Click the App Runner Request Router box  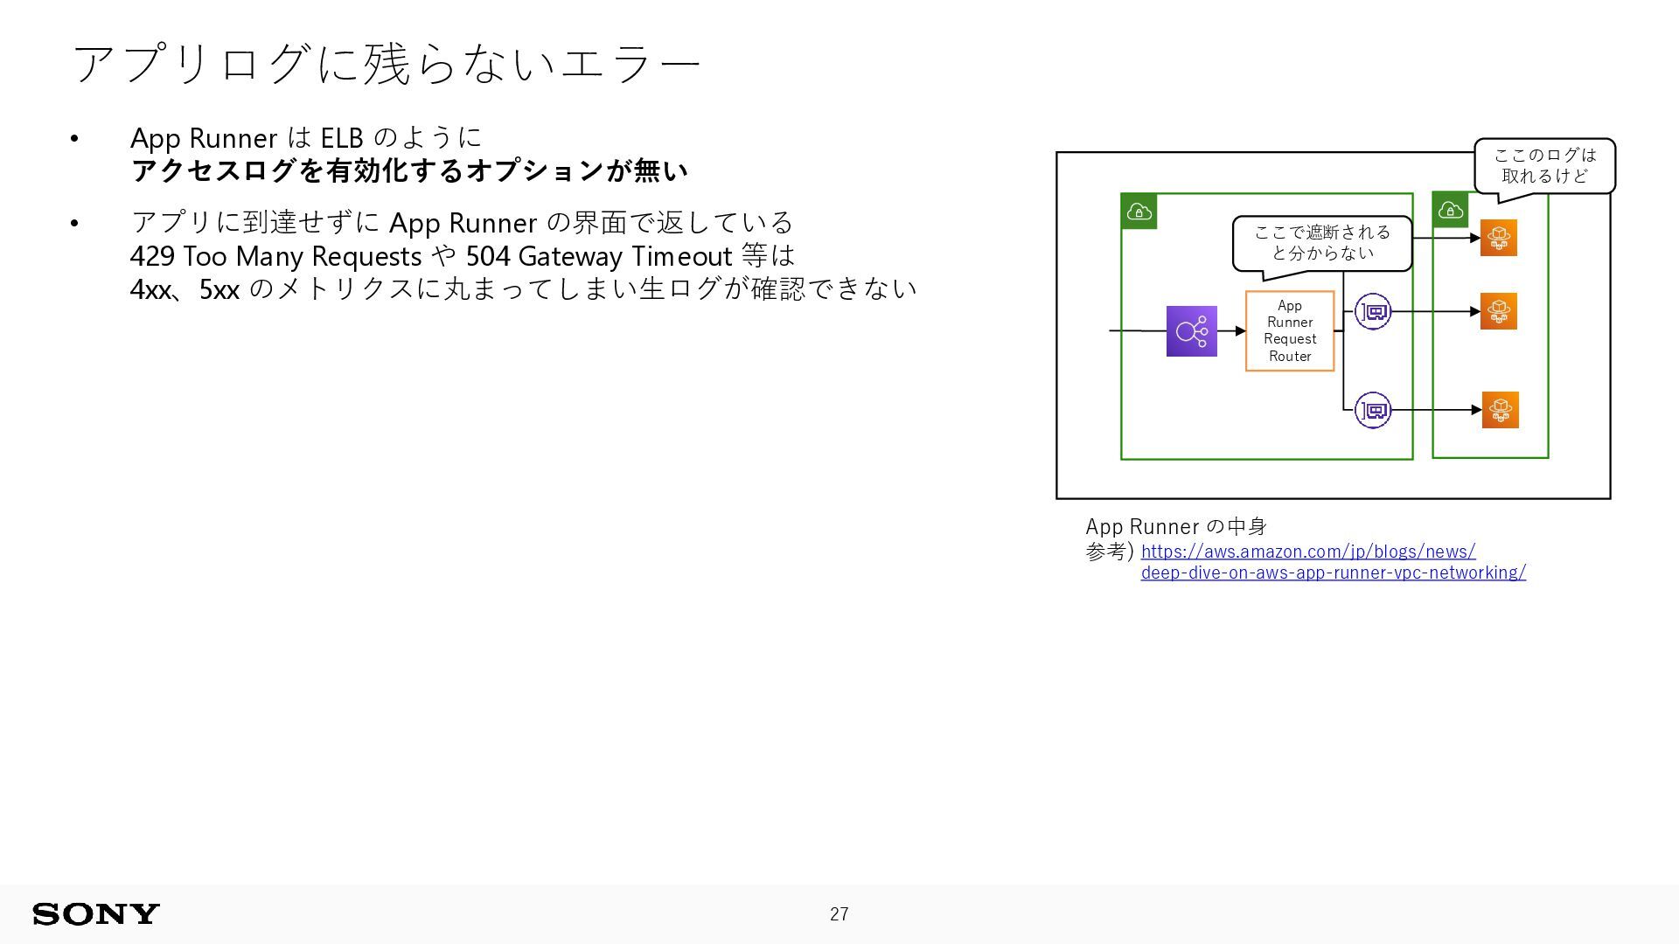point(1290,331)
